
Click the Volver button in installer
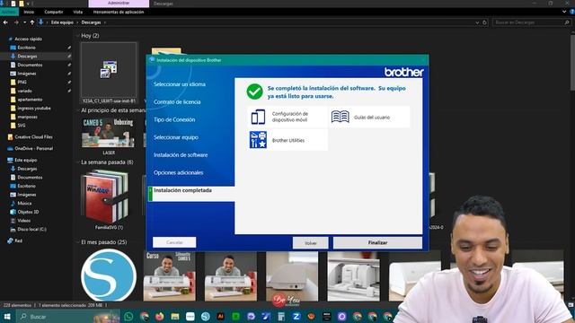coord(310,242)
